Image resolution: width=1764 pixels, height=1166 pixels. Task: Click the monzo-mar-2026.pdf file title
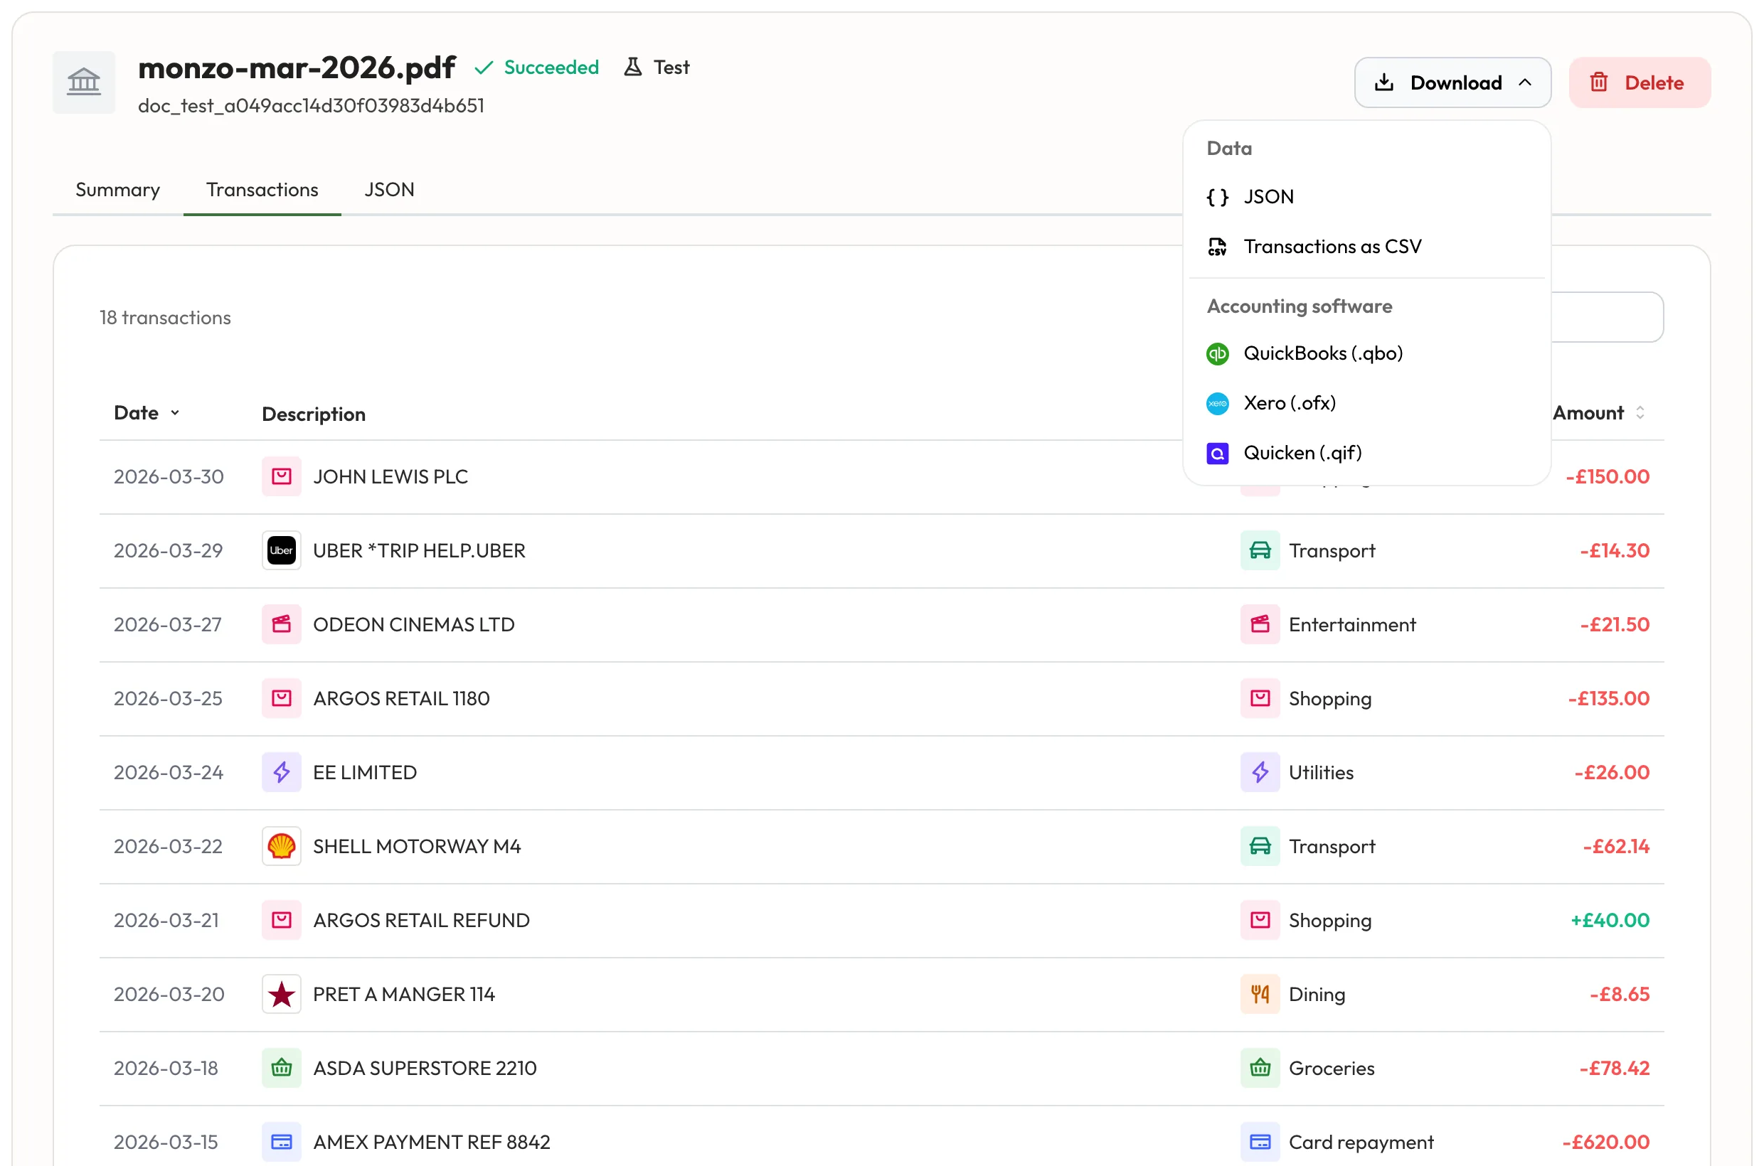(296, 68)
